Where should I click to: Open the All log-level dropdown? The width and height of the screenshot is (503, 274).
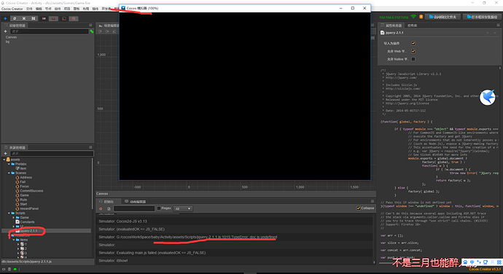(x=182, y=209)
